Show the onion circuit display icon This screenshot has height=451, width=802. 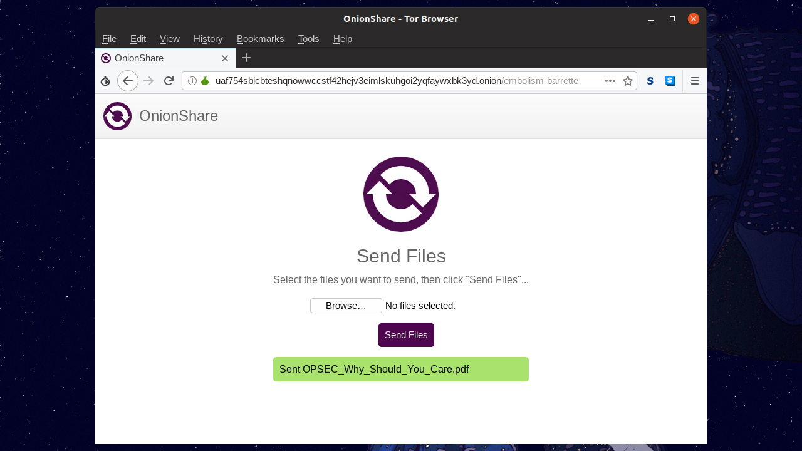pos(205,81)
